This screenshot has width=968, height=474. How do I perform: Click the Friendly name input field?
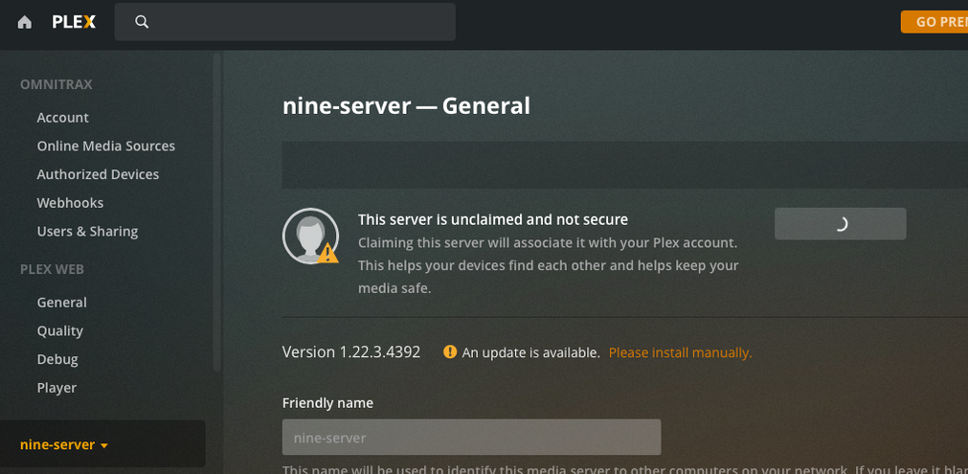pos(471,438)
